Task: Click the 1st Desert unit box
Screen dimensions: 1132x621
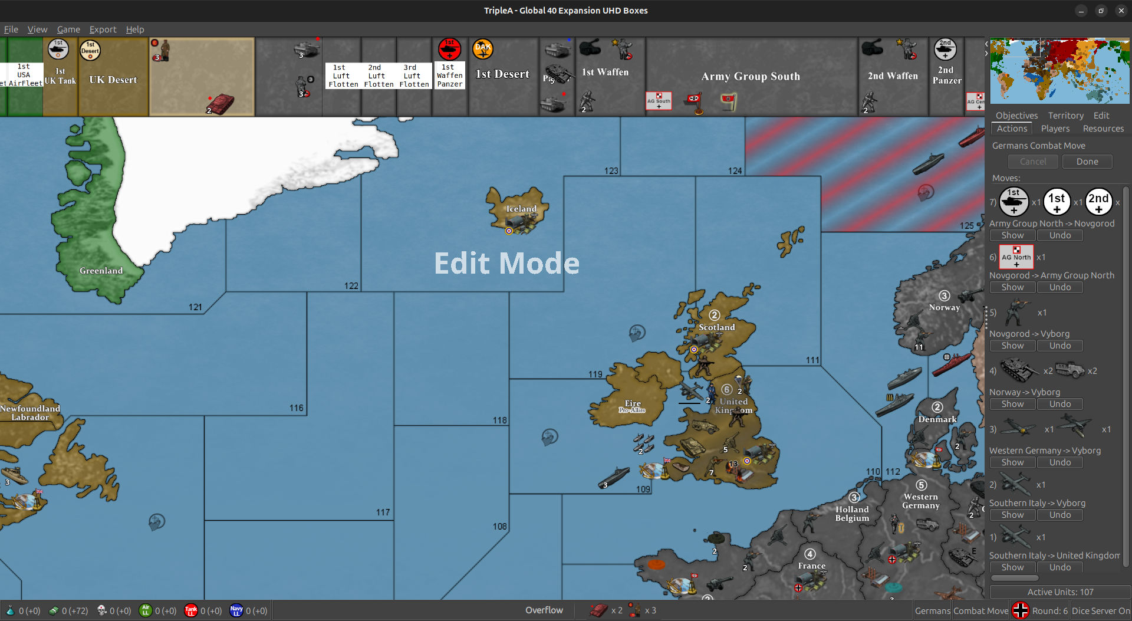Action: point(503,75)
